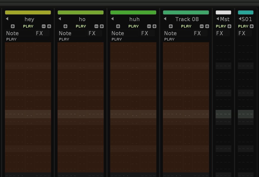Click the plus icon on S01 track
The height and width of the screenshot is (177, 259).
tap(252, 26)
